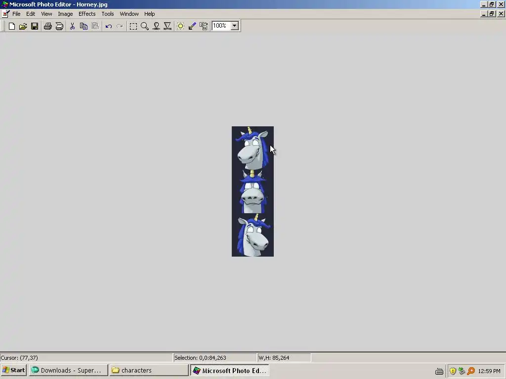The width and height of the screenshot is (506, 379).
Task: Copy the selection with the Copy icon
Action: [x=84, y=26]
